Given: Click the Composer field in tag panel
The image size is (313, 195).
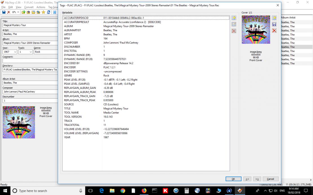Looking at the screenshot, I should point(30,92).
